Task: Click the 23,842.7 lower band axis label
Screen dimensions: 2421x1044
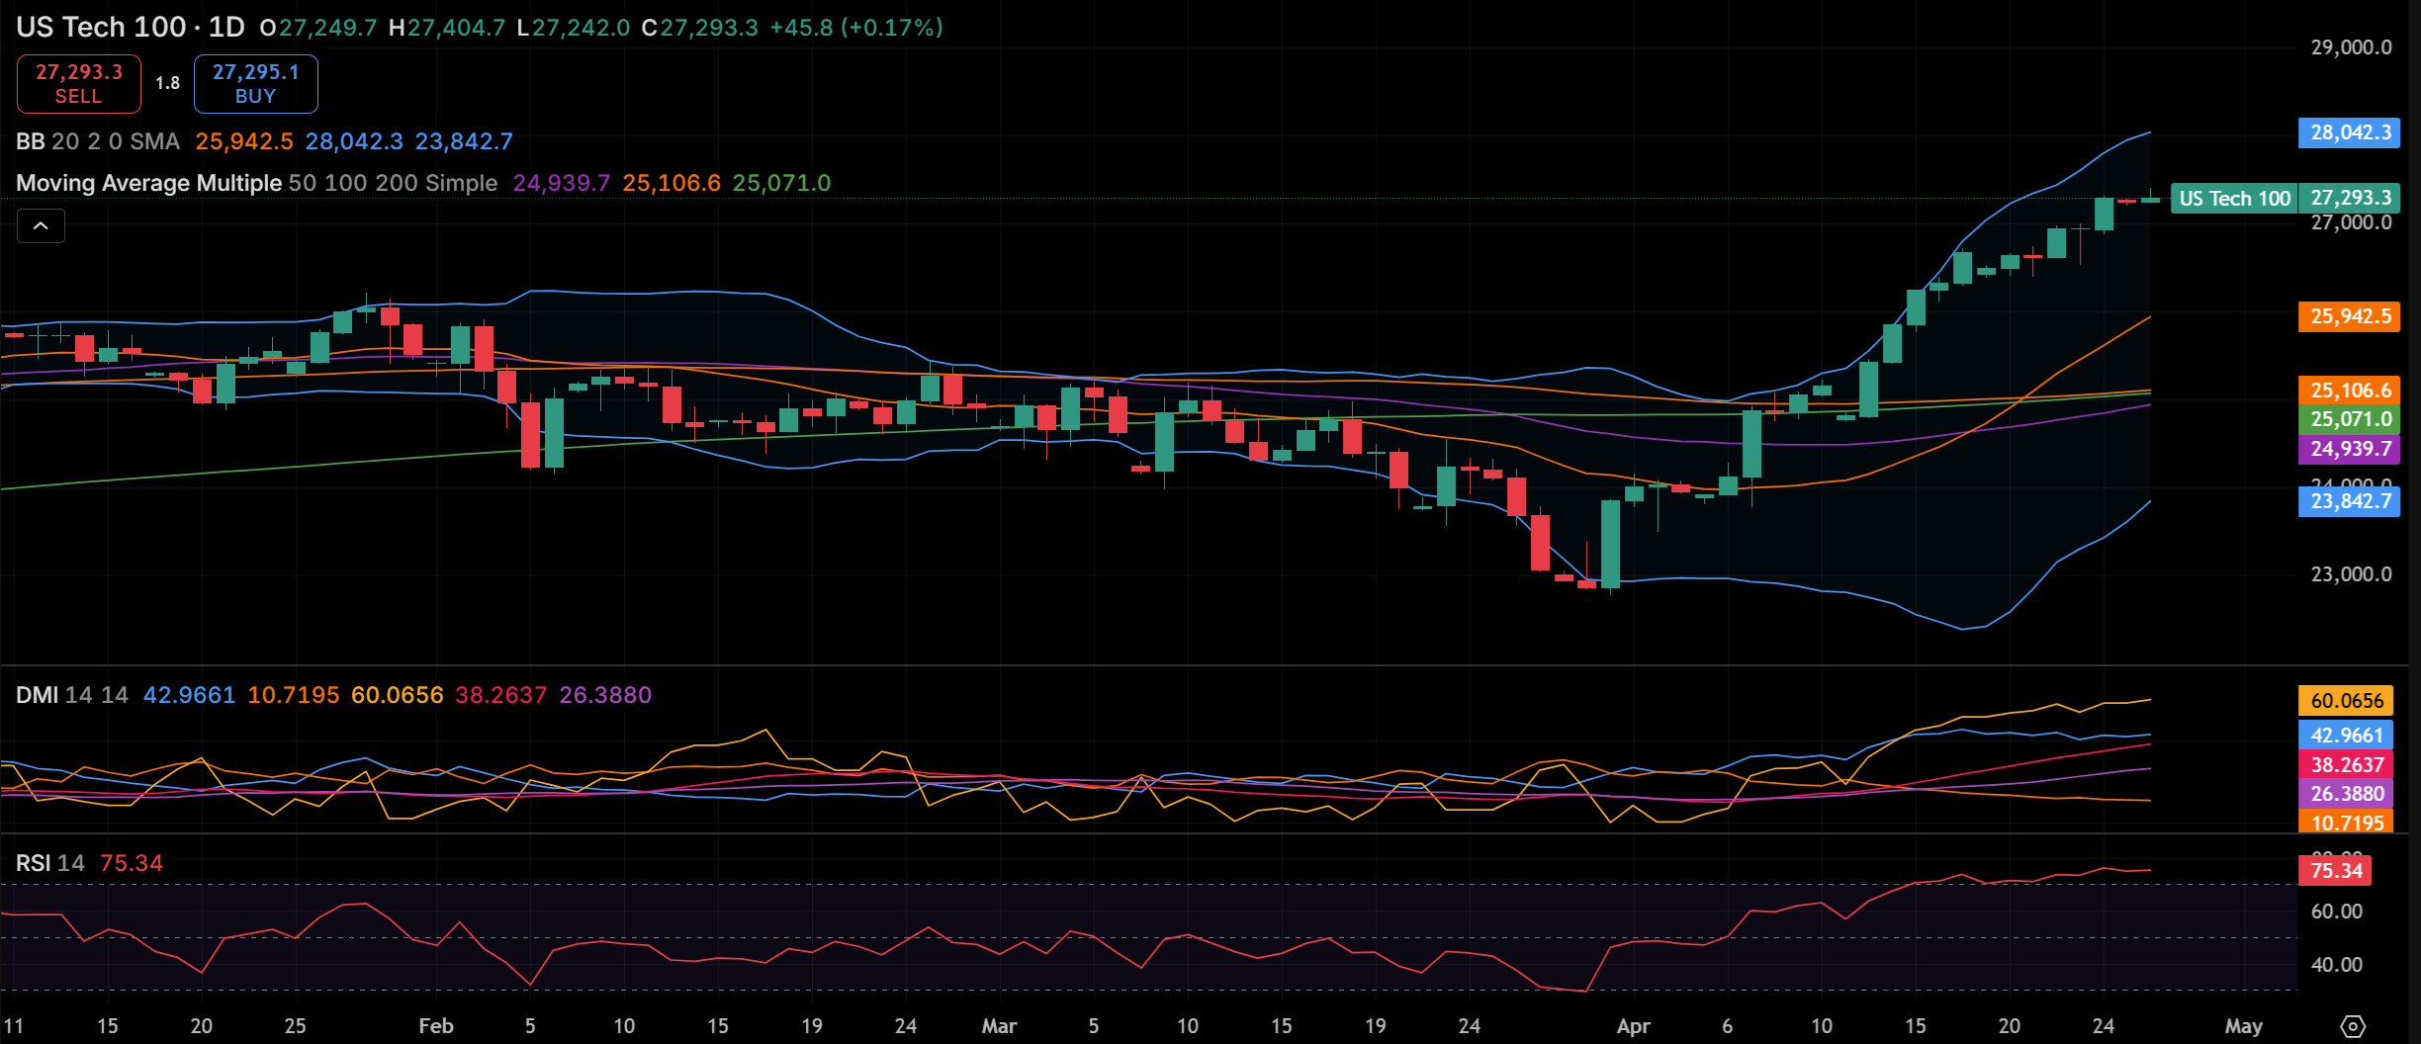Action: [2350, 501]
